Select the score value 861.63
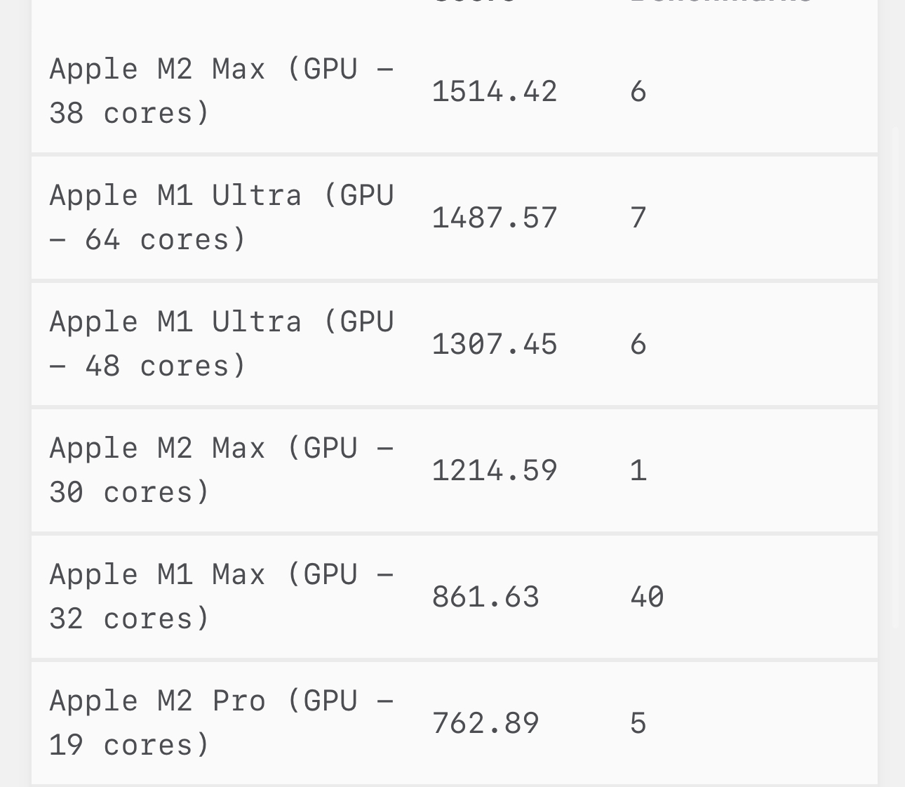Image resolution: width=905 pixels, height=787 pixels. [485, 597]
